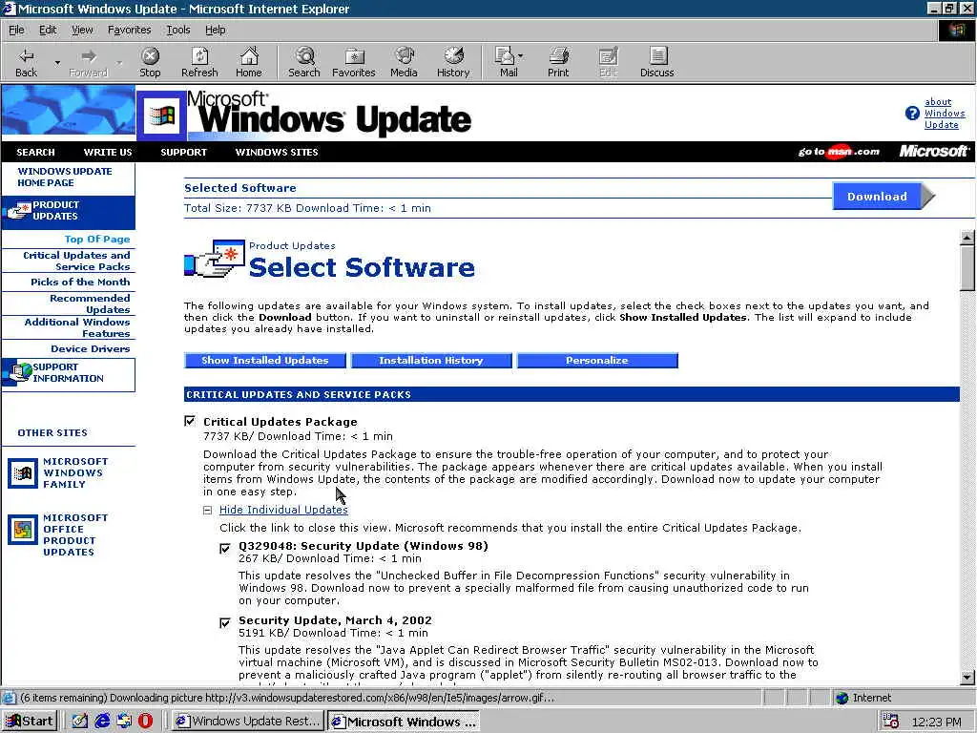
Task: Click Installation History button
Action: tap(431, 360)
